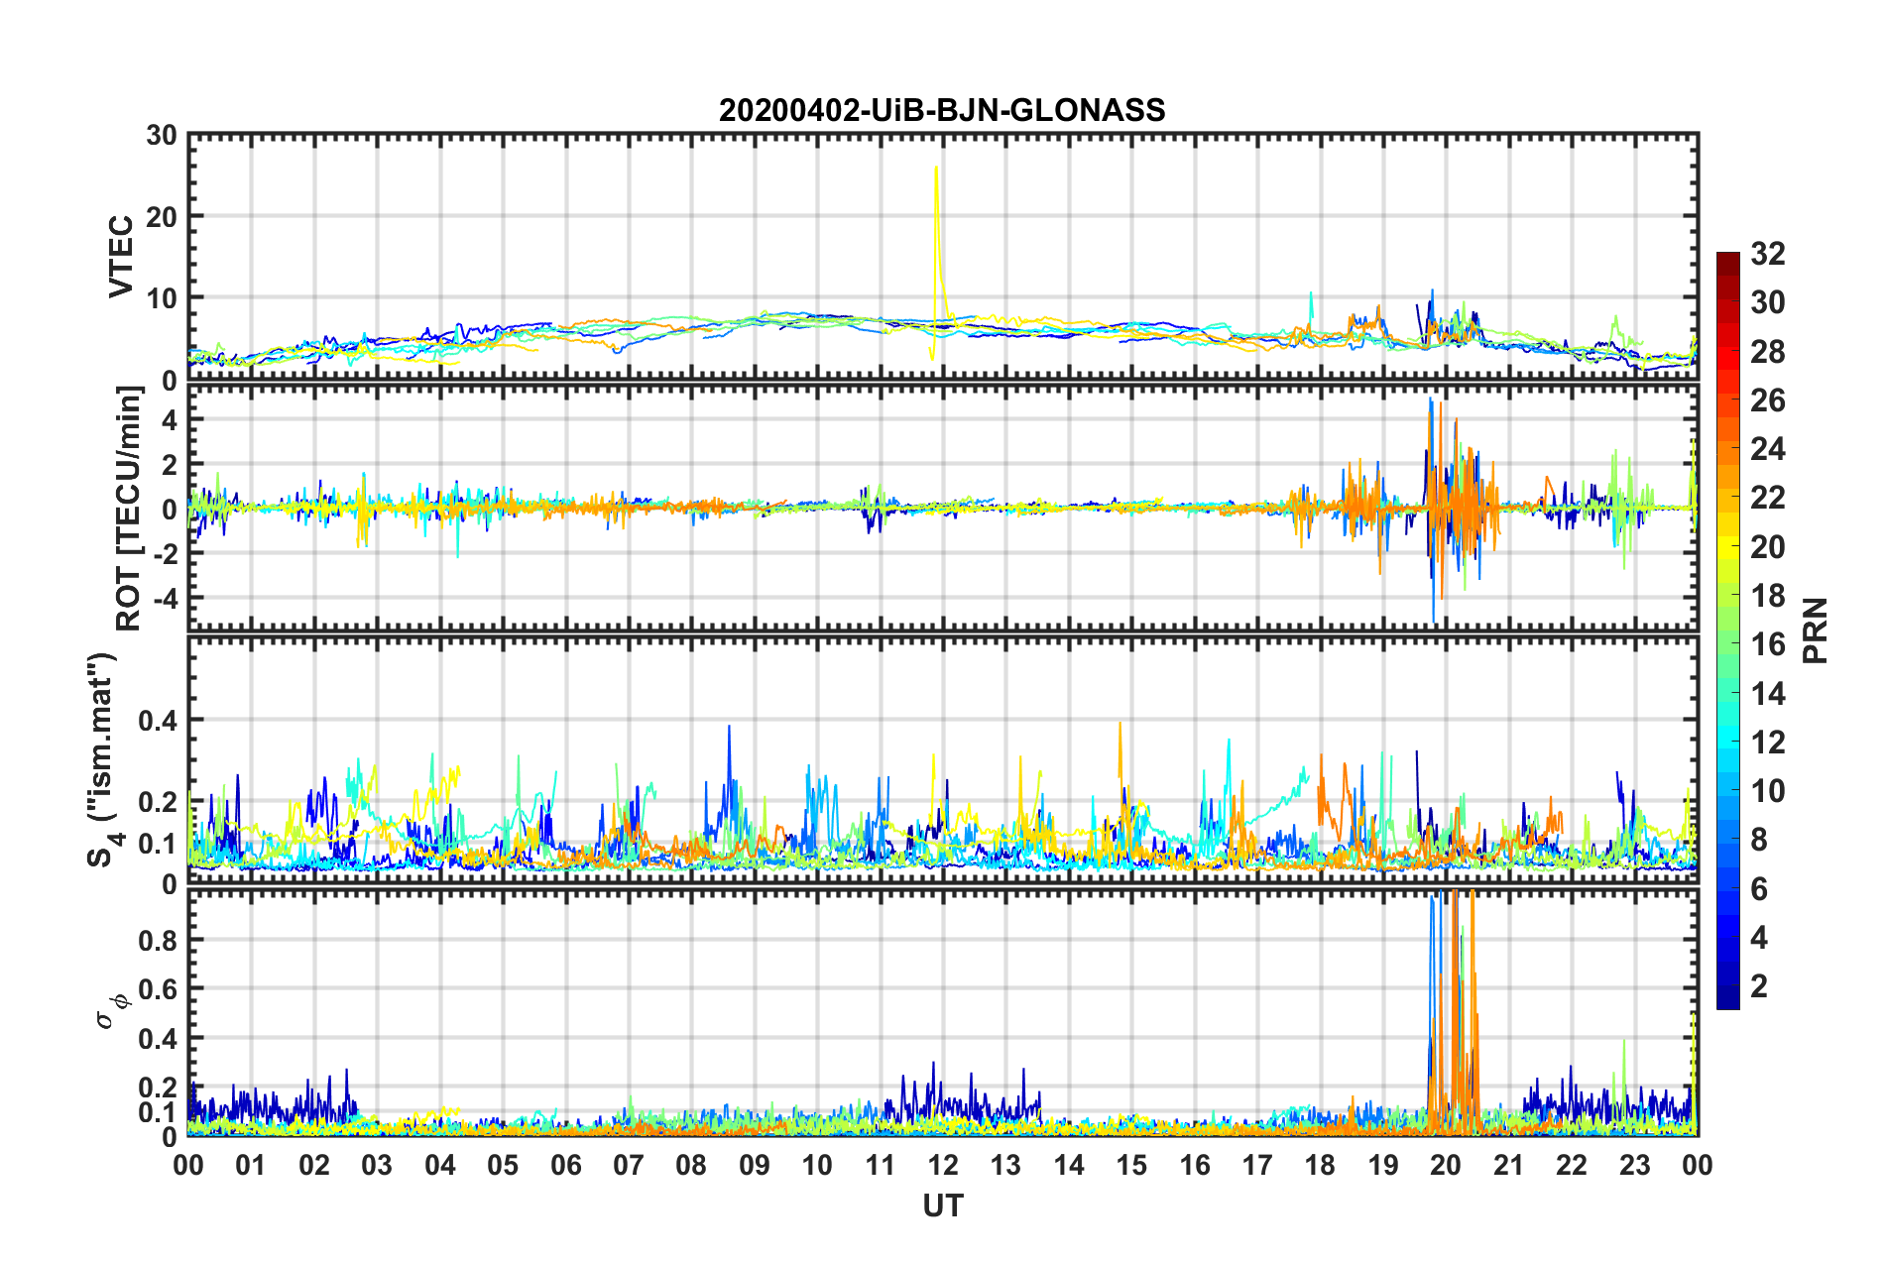Click the S4 ("ism.mat") axis label

(103, 759)
